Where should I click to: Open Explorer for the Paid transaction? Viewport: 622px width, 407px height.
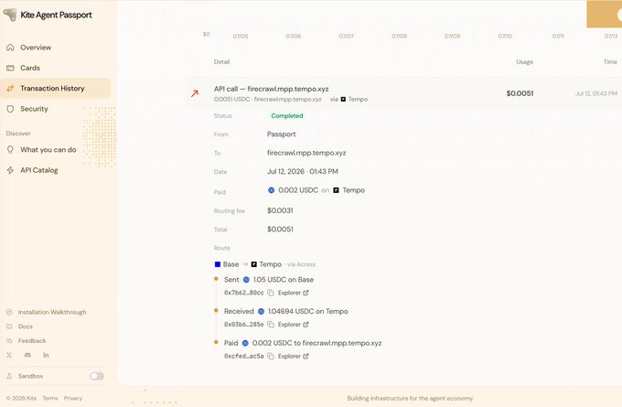[x=293, y=356]
